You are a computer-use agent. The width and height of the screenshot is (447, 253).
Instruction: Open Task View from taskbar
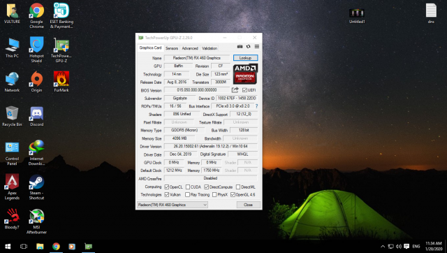point(24,246)
